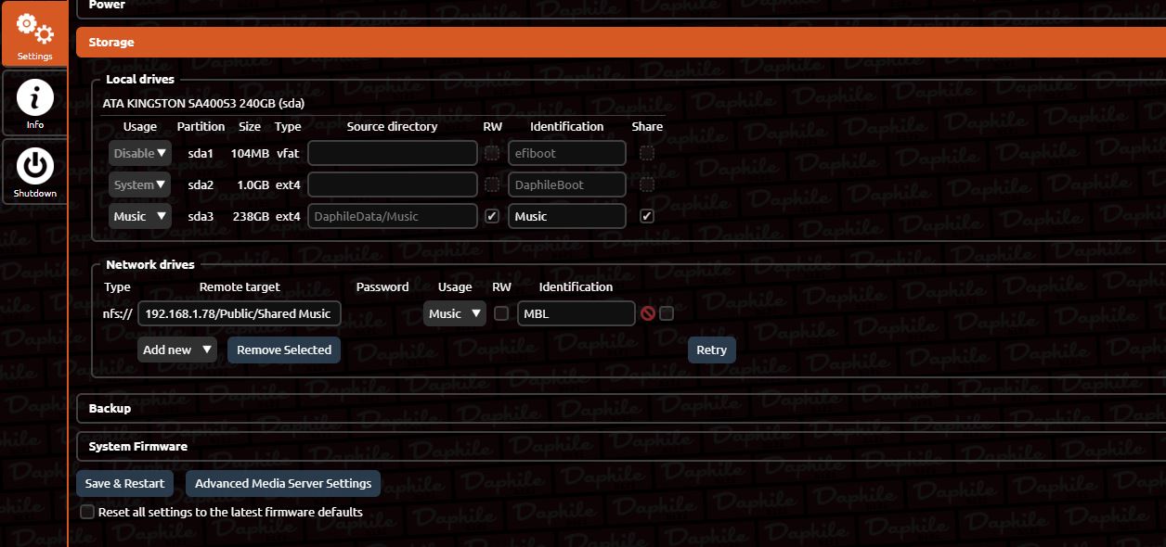Select the MBL network drive checkbox
1166x547 pixels.
(666, 313)
